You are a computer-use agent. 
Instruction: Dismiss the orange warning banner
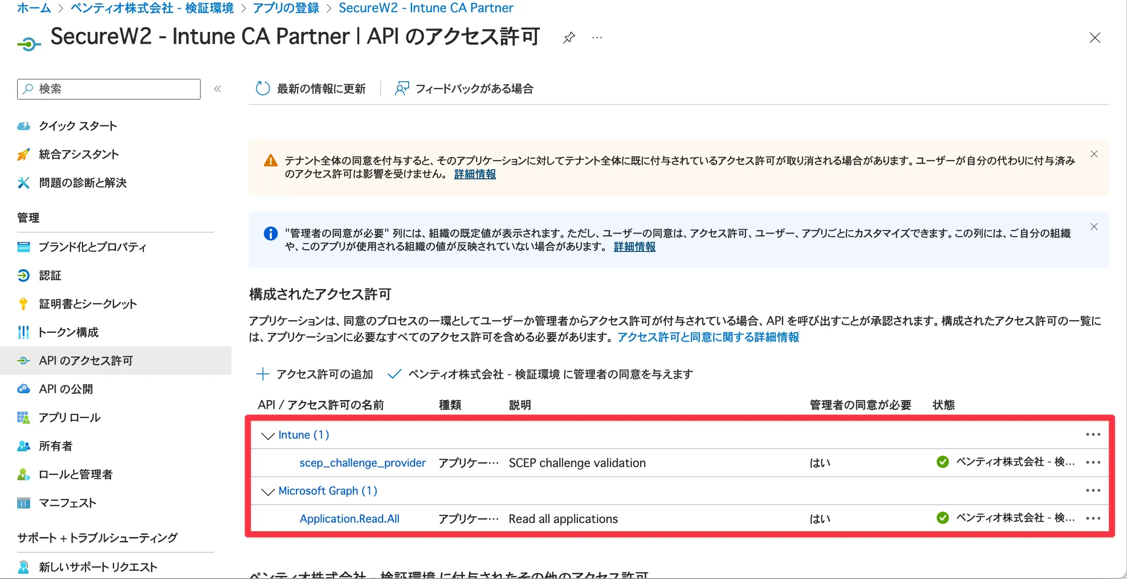pos(1094,154)
